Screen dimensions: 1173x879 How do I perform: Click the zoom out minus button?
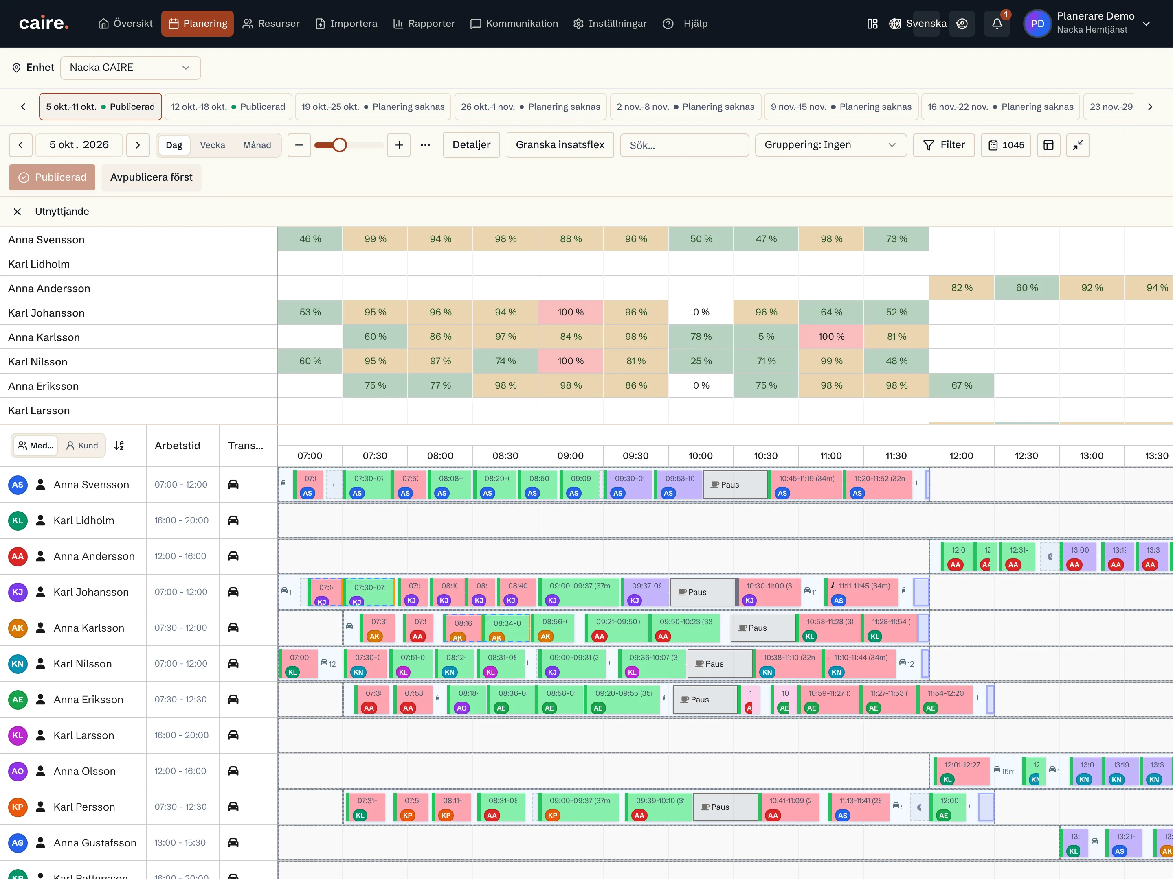pyautogui.click(x=299, y=145)
